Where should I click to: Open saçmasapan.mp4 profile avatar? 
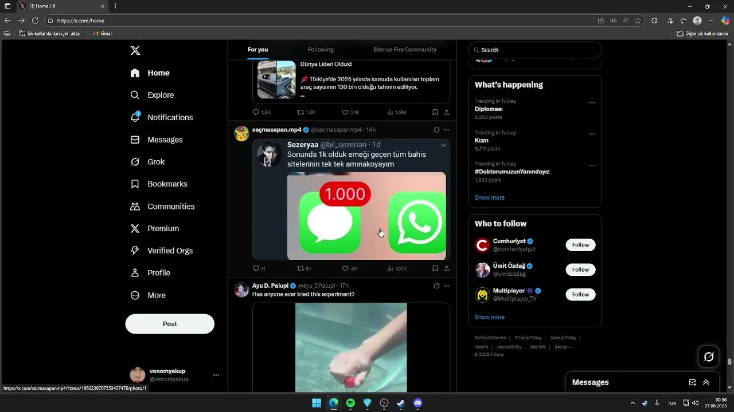point(241,134)
